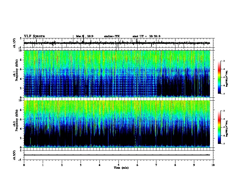Click time axis tick label '1'
The width and height of the screenshot is (240, 185).
point(43,165)
